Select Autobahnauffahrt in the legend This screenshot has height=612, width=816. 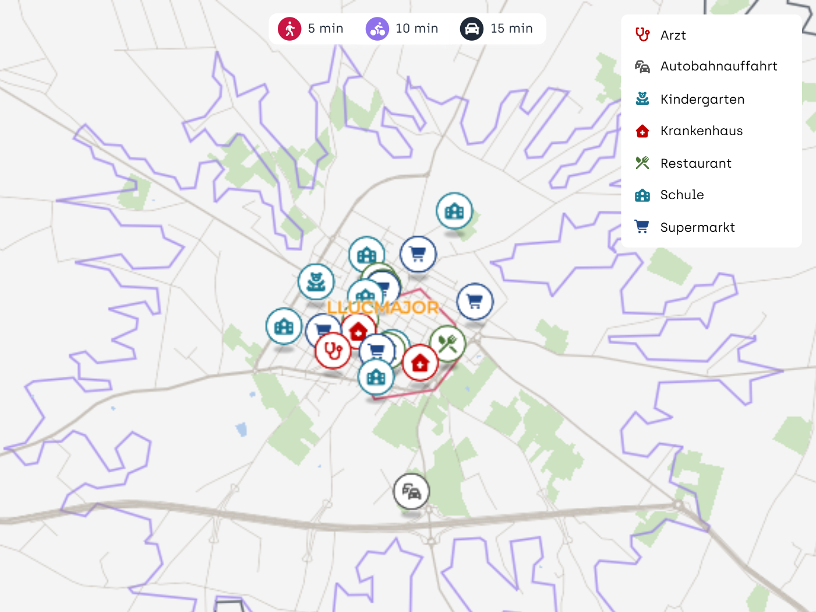tap(718, 66)
